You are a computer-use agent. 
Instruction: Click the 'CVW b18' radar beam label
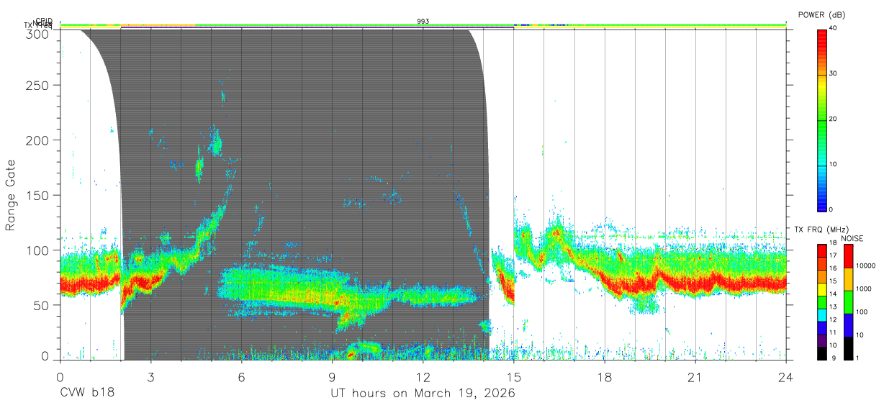tap(86, 394)
